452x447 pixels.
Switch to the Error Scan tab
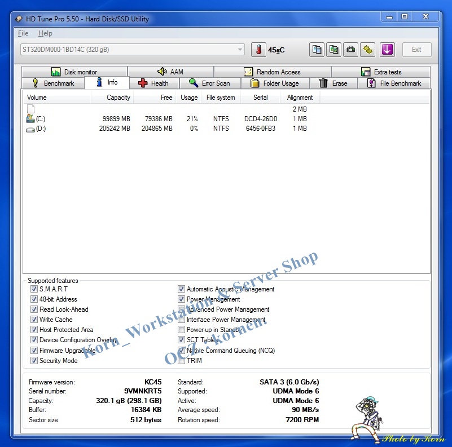click(210, 83)
